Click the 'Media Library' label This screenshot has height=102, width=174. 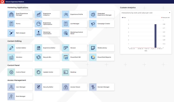(102, 48)
